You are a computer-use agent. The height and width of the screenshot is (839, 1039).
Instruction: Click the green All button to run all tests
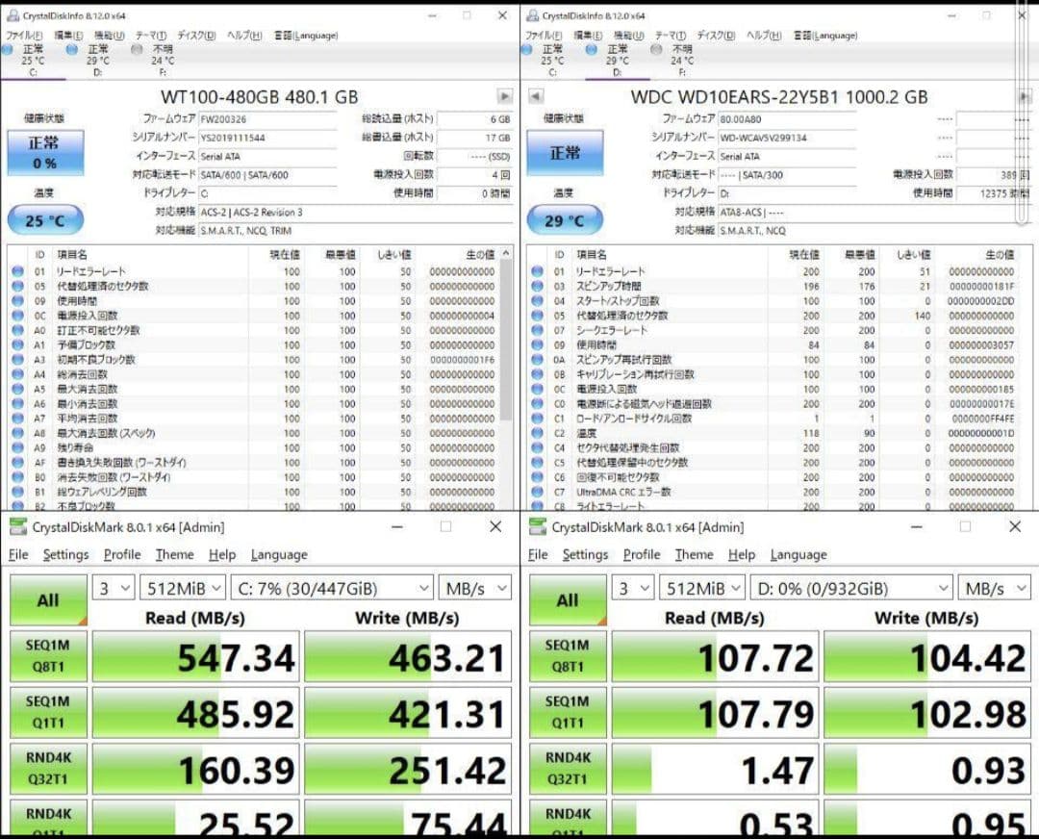tap(48, 599)
